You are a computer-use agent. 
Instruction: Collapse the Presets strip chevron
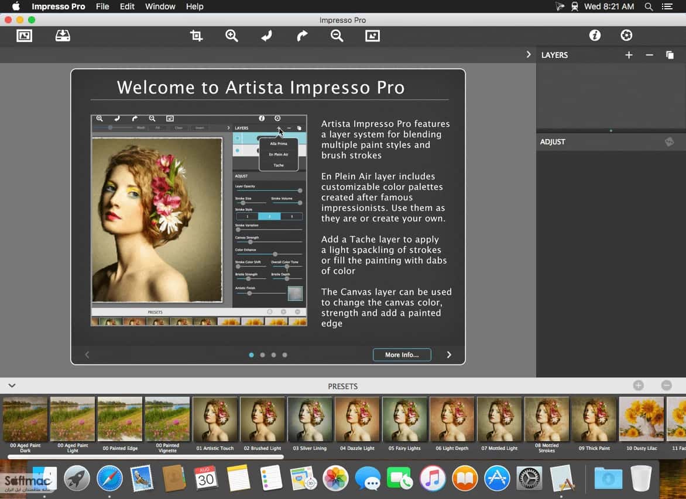click(x=12, y=386)
